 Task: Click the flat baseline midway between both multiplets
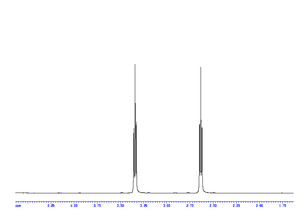click(x=168, y=193)
